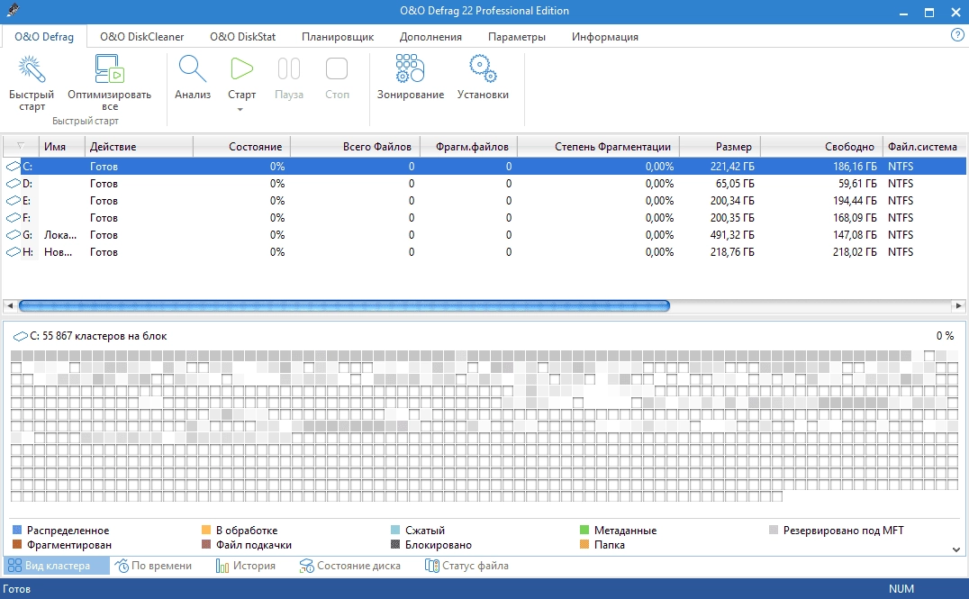Click 168,09 ГБ free cell
Image resolution: width=969 pixels, height=599 pixels.
855,218
